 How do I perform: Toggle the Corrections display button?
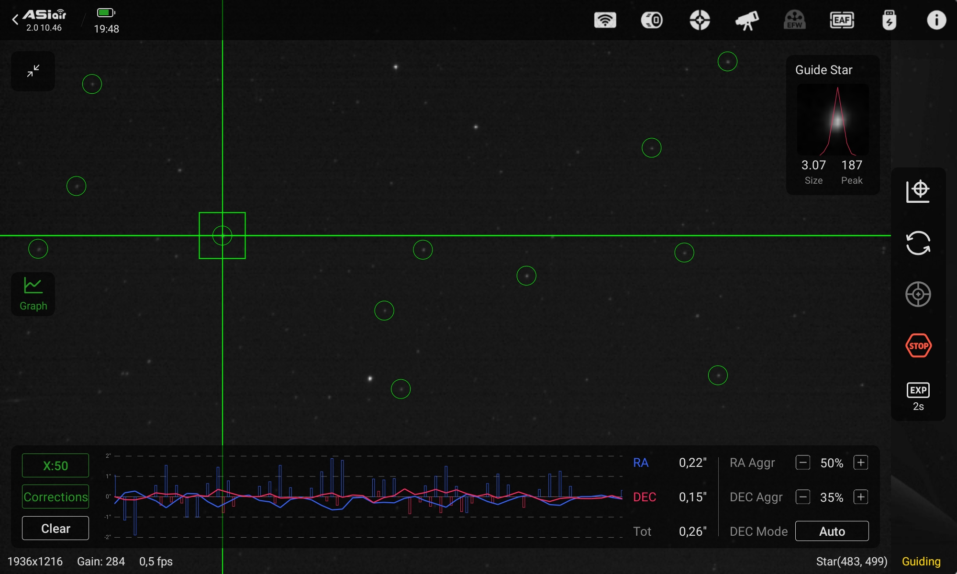click(56, 497)
